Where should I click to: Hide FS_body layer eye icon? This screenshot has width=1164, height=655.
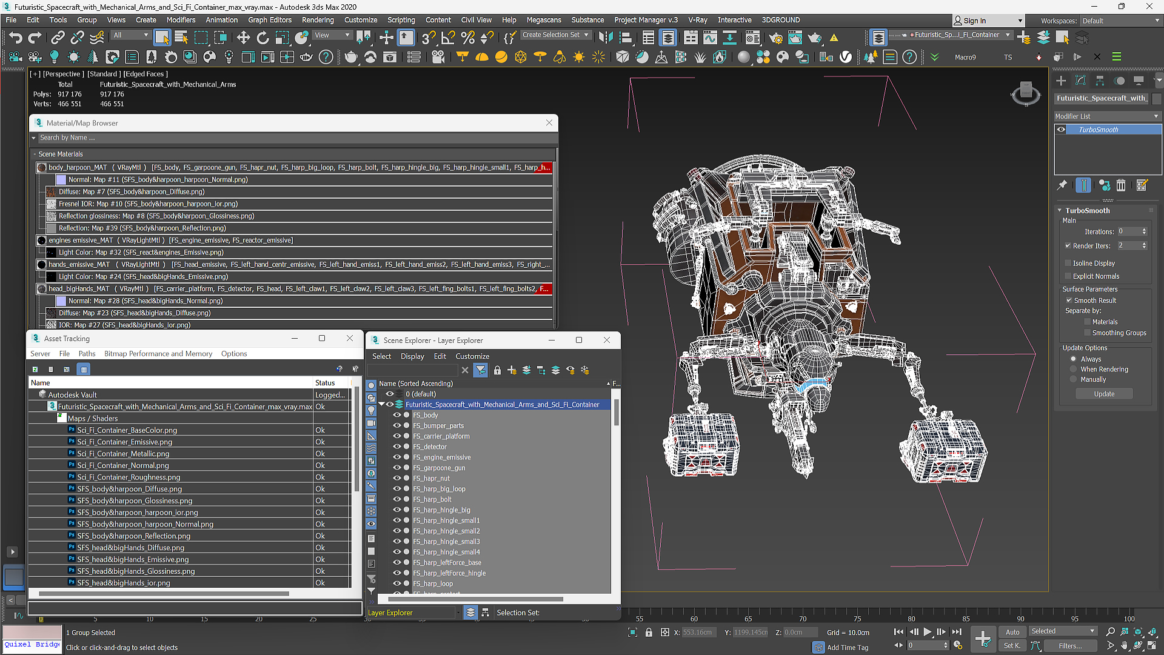tap(397, 415)
